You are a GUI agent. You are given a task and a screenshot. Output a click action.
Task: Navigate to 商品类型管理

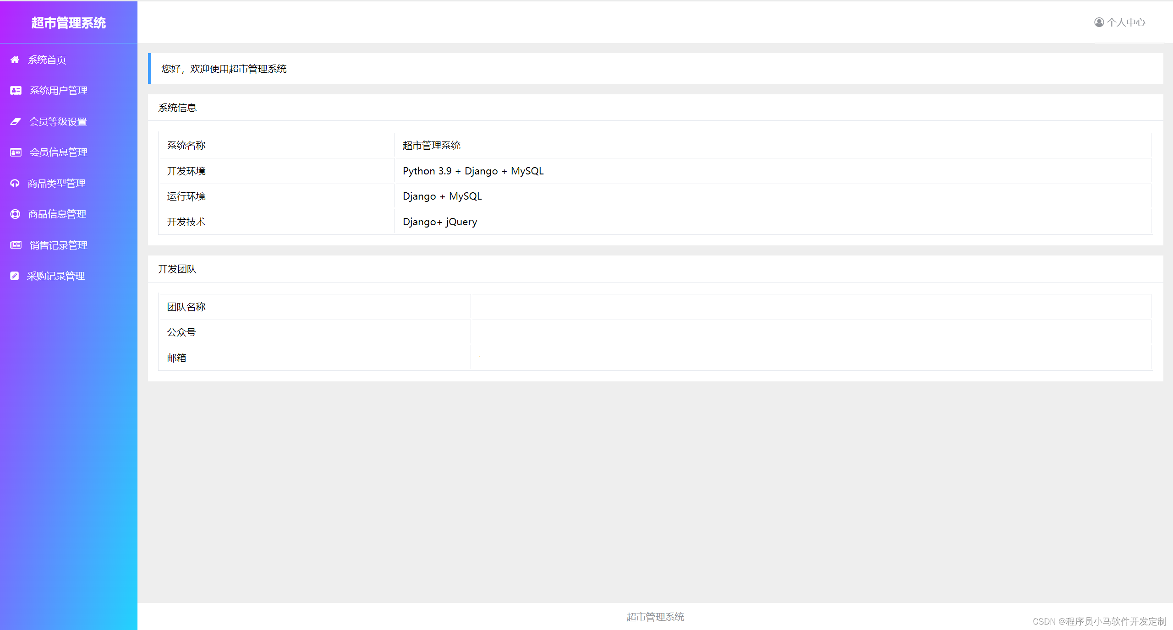[56, 184]
